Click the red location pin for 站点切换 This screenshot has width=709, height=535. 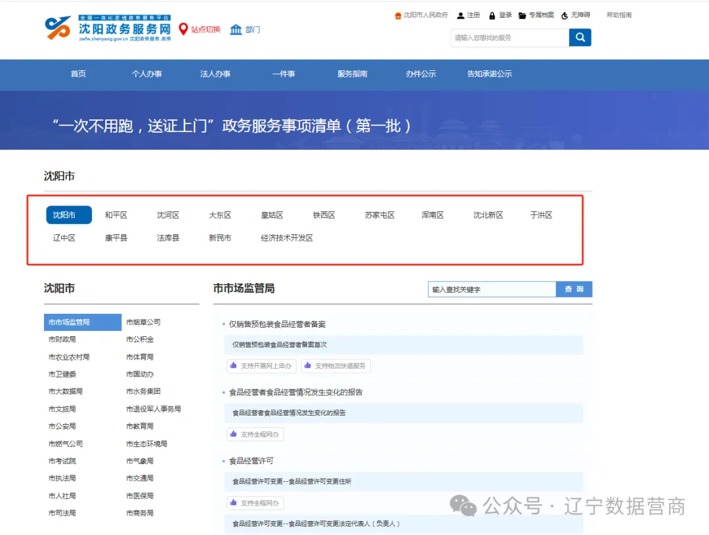(183, 29)
